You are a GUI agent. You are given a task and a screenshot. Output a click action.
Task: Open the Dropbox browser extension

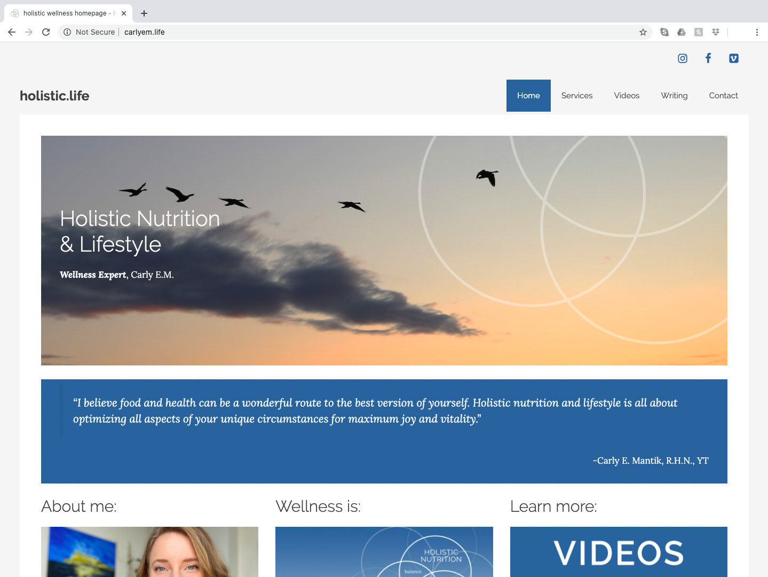coord(716,32)
